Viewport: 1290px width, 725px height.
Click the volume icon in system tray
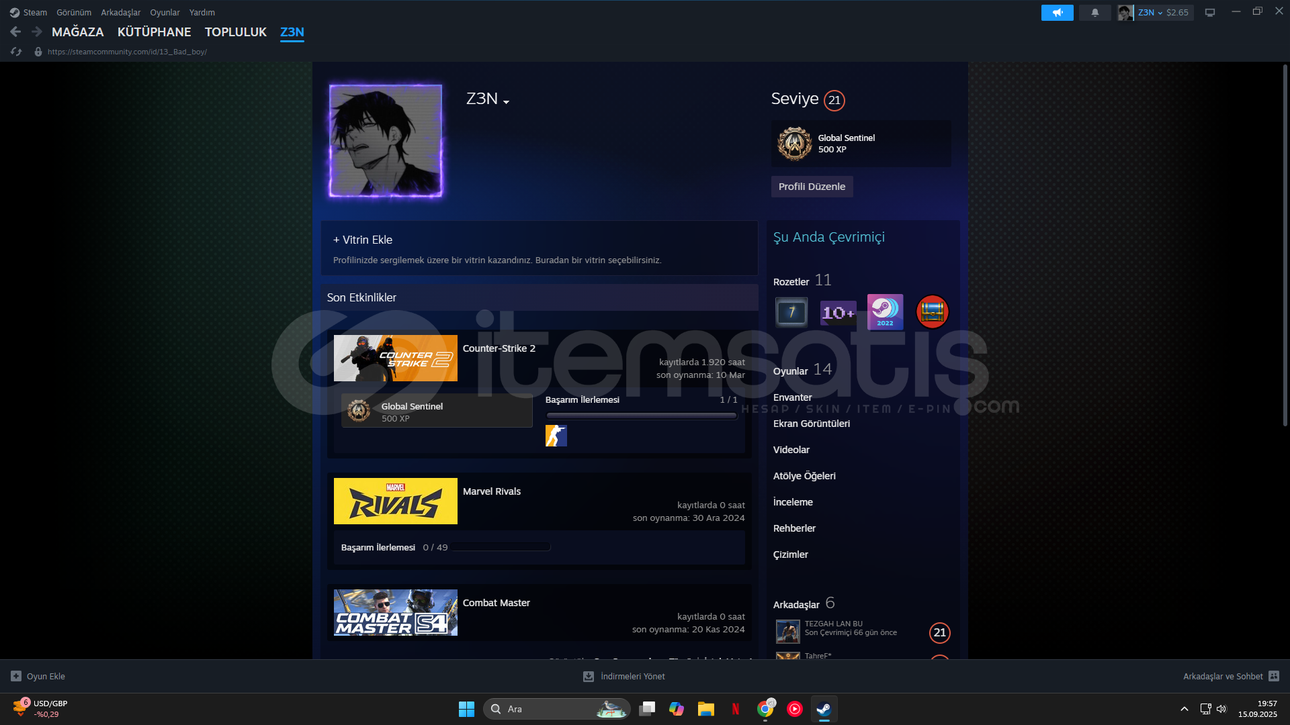(x=1221, y=709)
